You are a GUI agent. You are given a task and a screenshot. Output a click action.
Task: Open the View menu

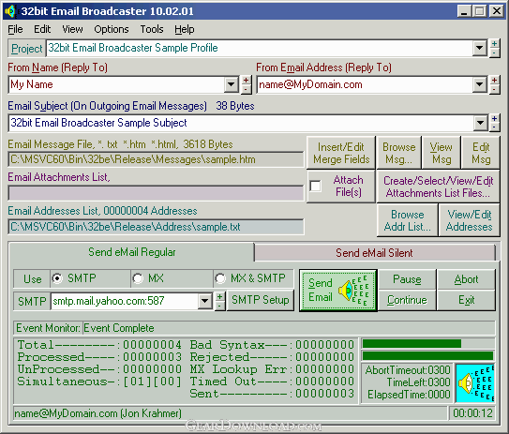[72, 30]
